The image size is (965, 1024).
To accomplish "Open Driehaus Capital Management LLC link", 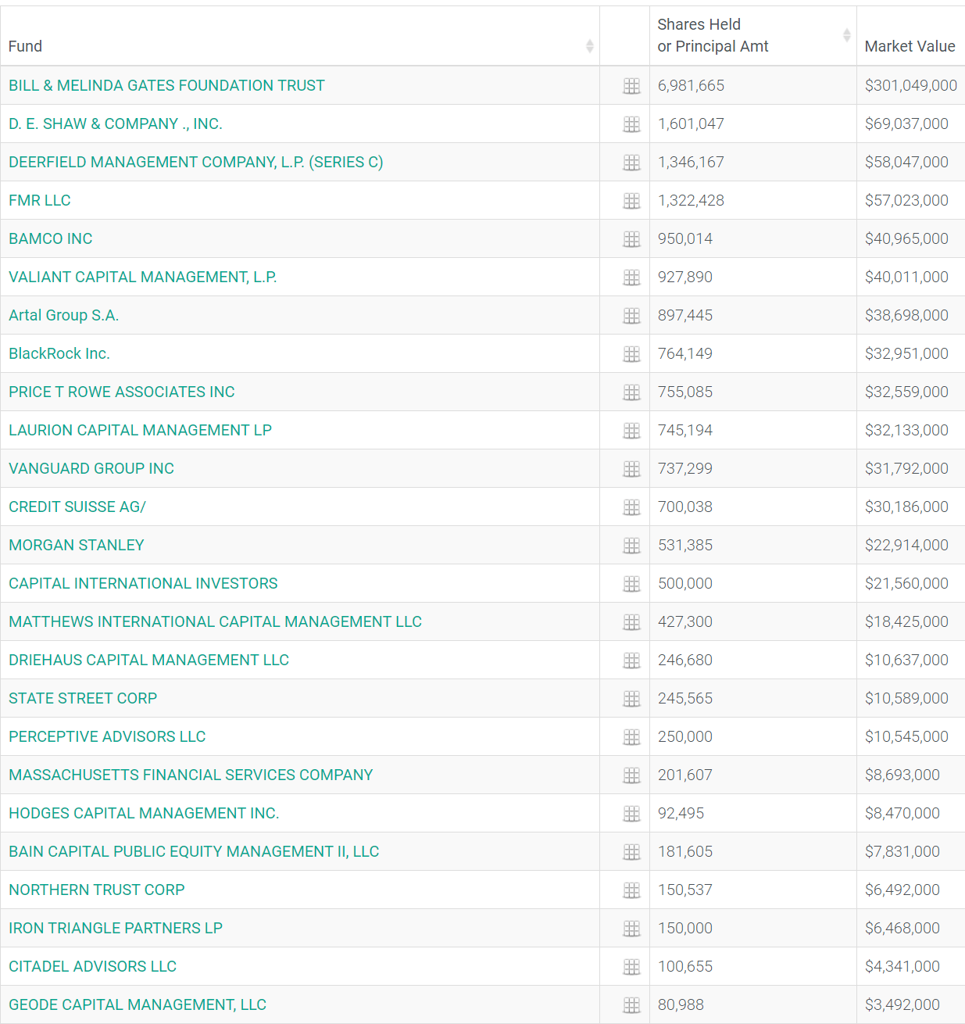I will [x=149, y=660].
